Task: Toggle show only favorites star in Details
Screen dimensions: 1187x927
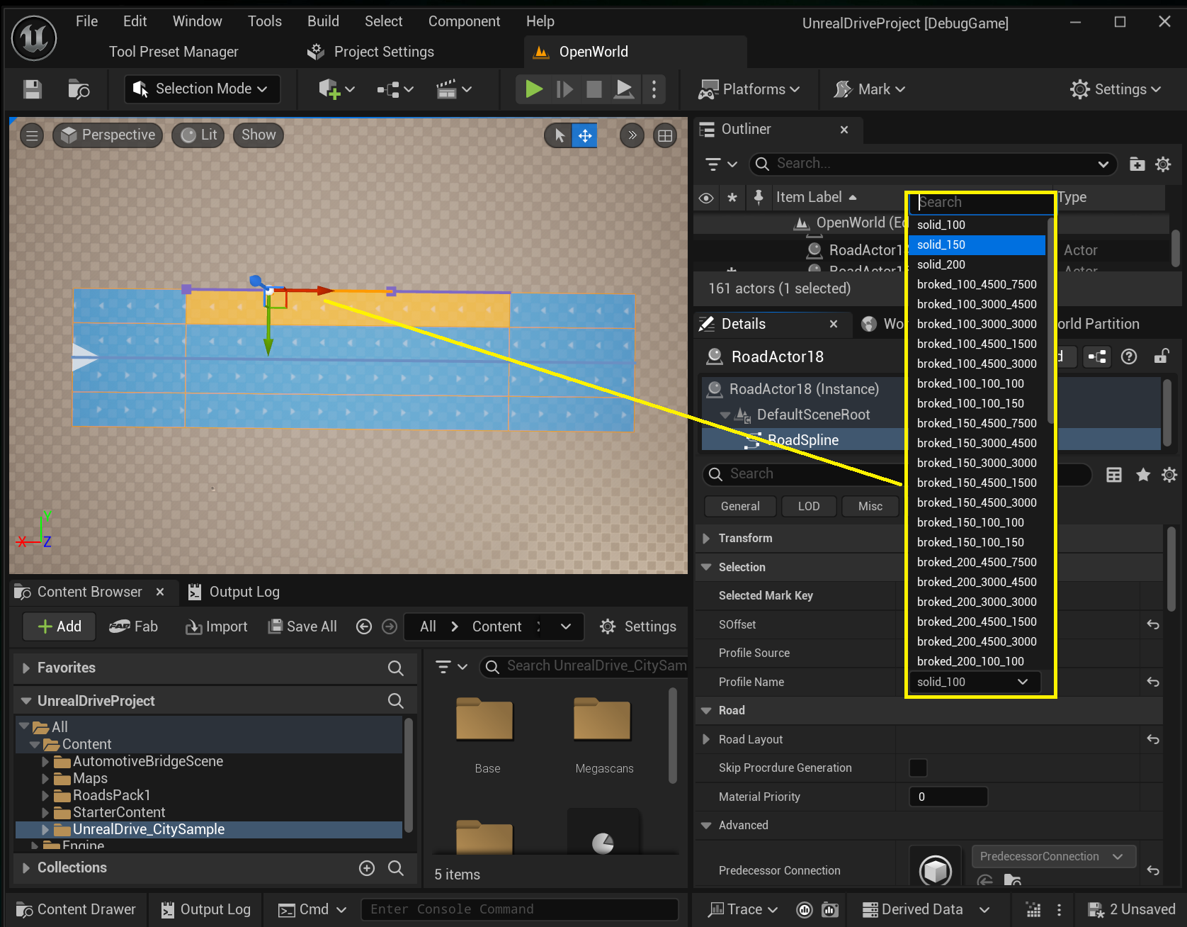Action: click(x=1143, y=475)
